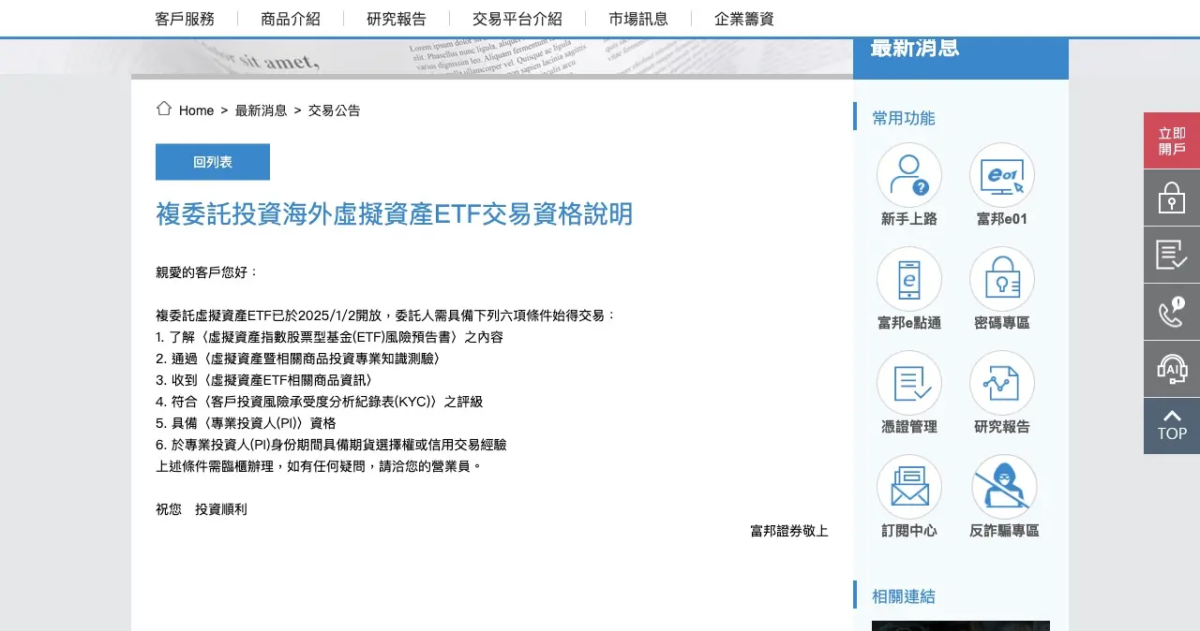This screenshot has height=631, width=1200.
Task: Open the 研究報告 top menu item
Action: click(397, 19)
